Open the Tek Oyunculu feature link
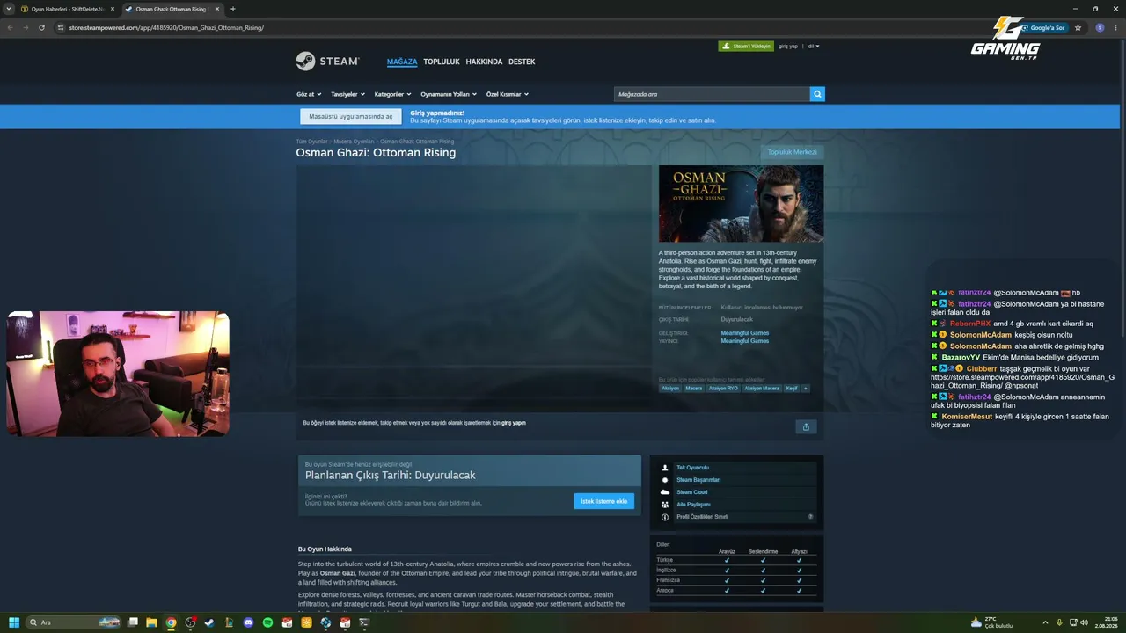The image size is (1126, 633). point(692,468)
